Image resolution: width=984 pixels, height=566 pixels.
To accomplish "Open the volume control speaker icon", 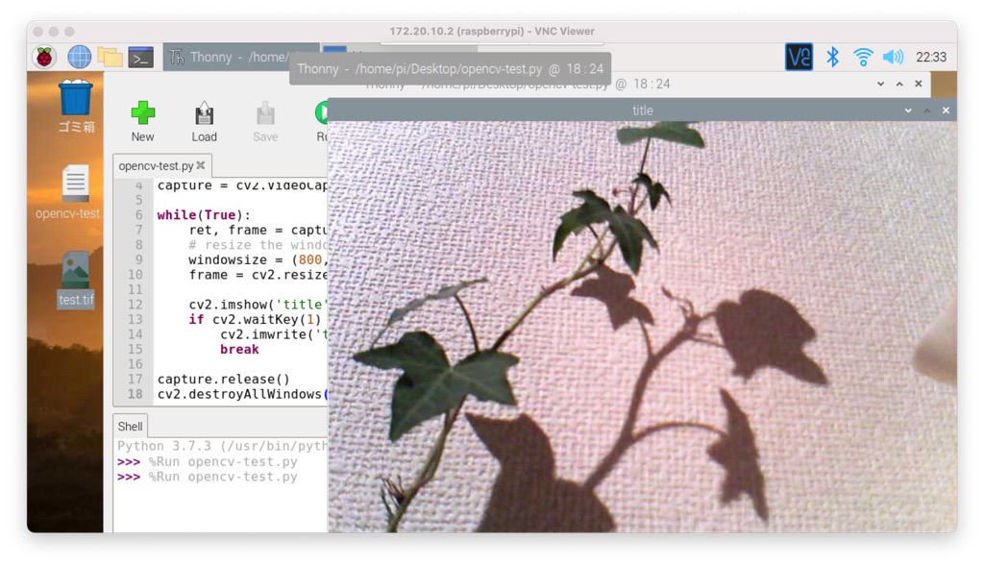I will 893,57.
